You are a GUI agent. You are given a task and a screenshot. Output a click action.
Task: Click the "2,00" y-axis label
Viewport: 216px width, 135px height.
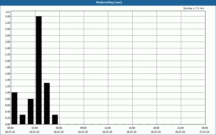coord(8,61)
